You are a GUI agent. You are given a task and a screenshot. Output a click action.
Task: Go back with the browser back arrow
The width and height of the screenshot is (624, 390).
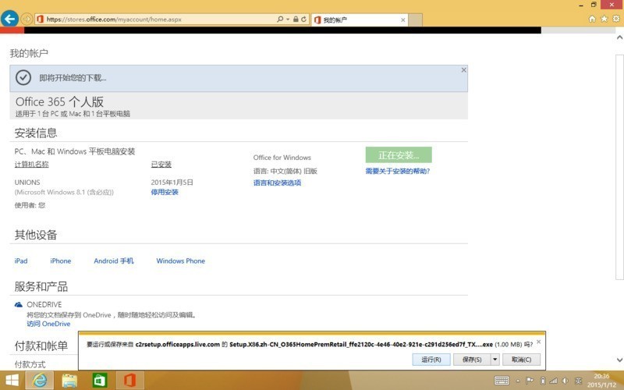pos(9,18)
